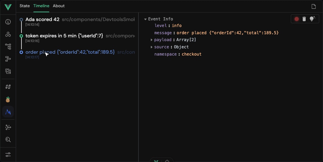Open the Pinia pineapple icon
Image resolution: width=323 pixels, height=162 pixels.
point(8,100)
